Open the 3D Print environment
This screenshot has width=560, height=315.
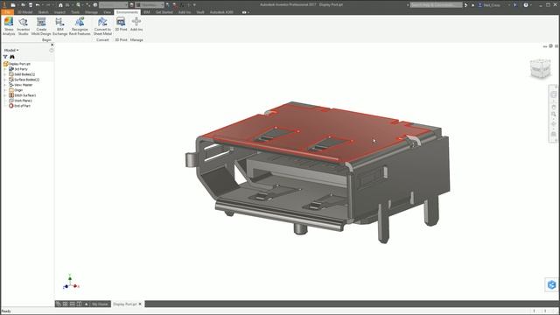point(121,24)
